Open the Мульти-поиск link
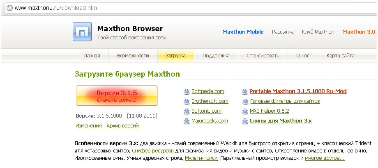The height and width of the screenshot is (168, 378). pyautogui.click(x=201, y=159)
